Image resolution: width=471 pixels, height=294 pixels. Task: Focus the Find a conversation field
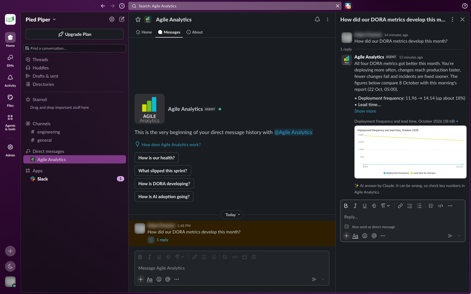(x=74, y=48)
